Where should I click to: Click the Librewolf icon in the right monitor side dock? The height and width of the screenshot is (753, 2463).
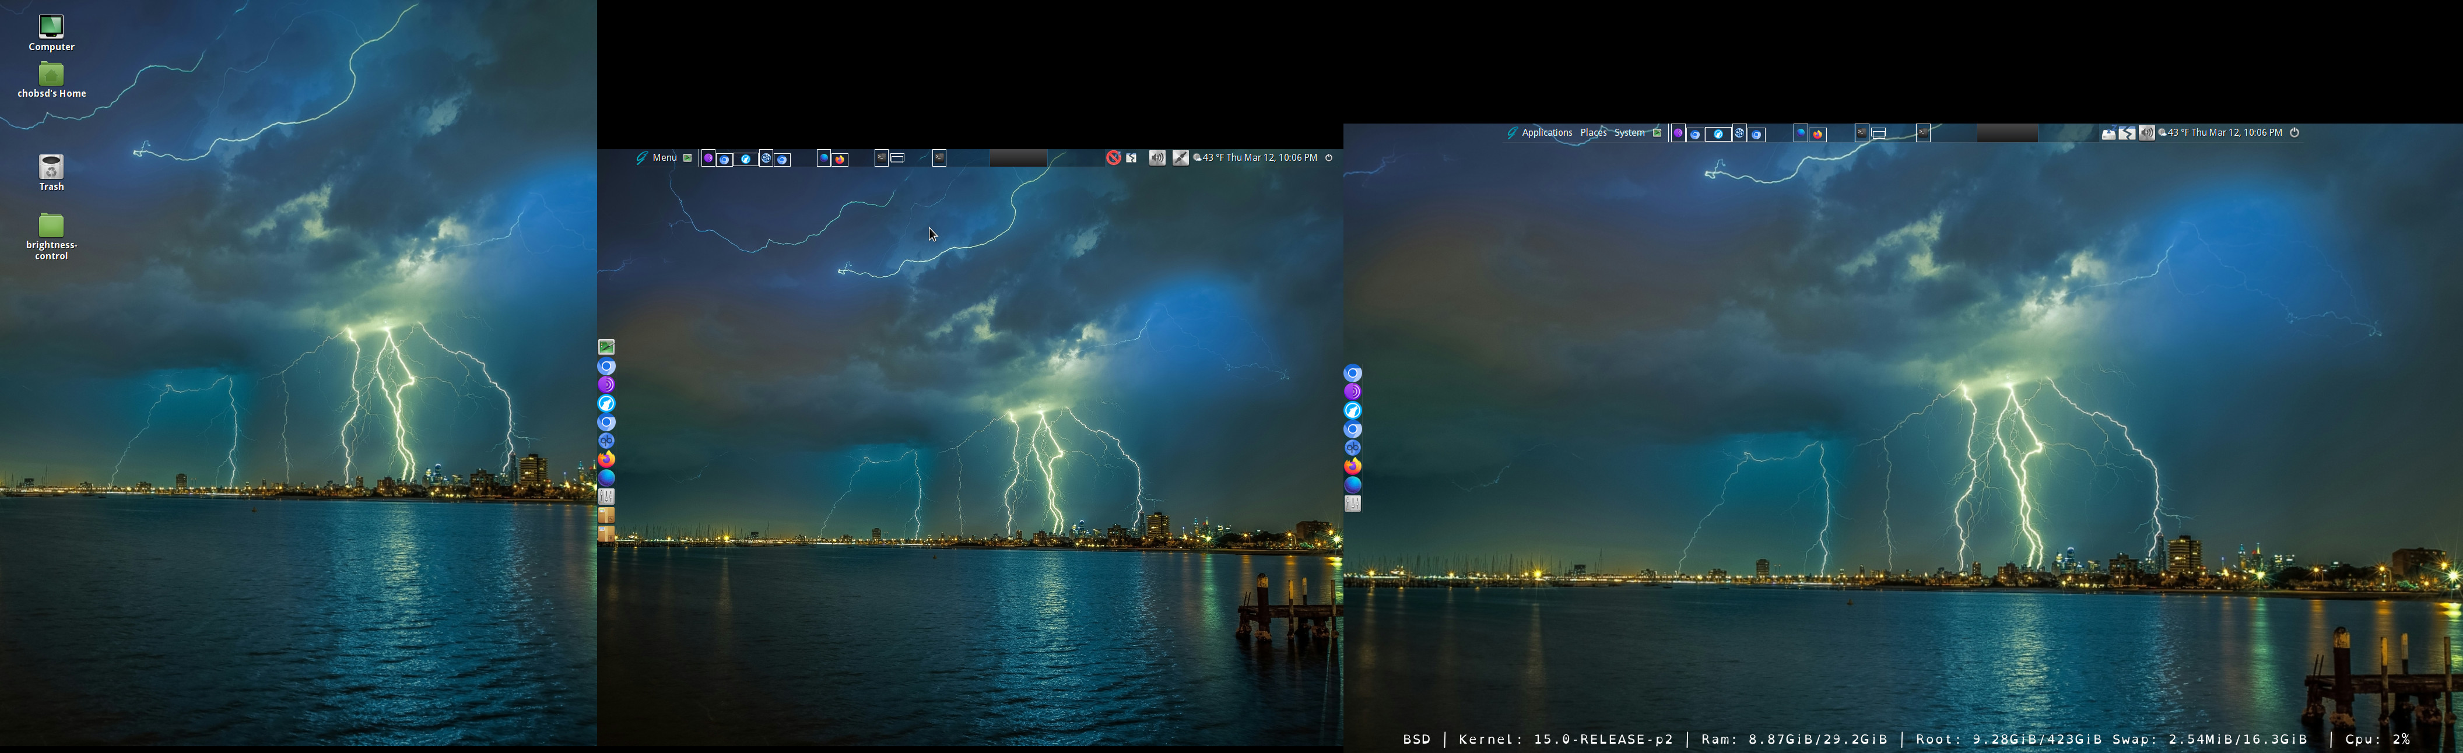point(1352,410)
